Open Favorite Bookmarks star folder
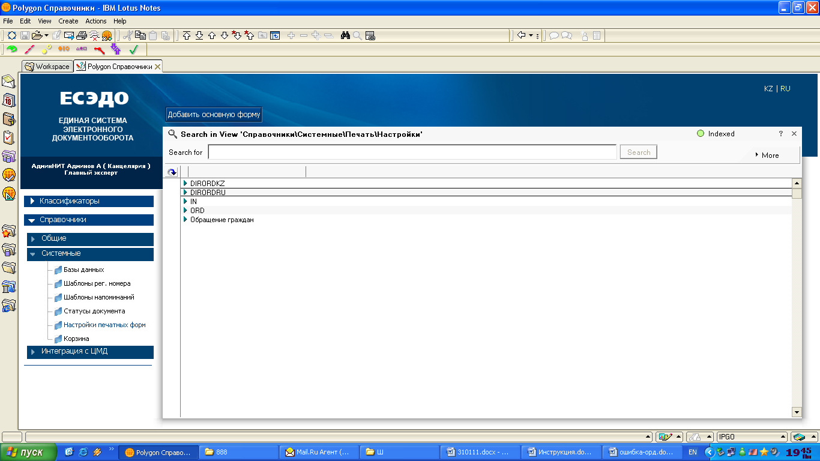The height and width of the screenshot is (461, 820). pos(8,231)
